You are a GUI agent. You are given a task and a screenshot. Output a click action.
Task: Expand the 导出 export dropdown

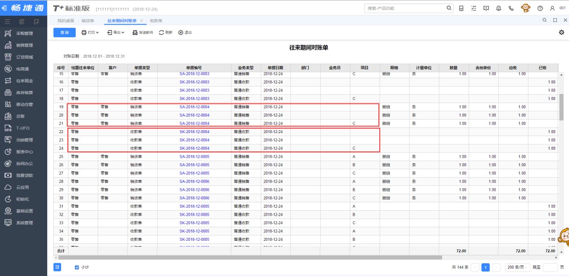(116, 33)
